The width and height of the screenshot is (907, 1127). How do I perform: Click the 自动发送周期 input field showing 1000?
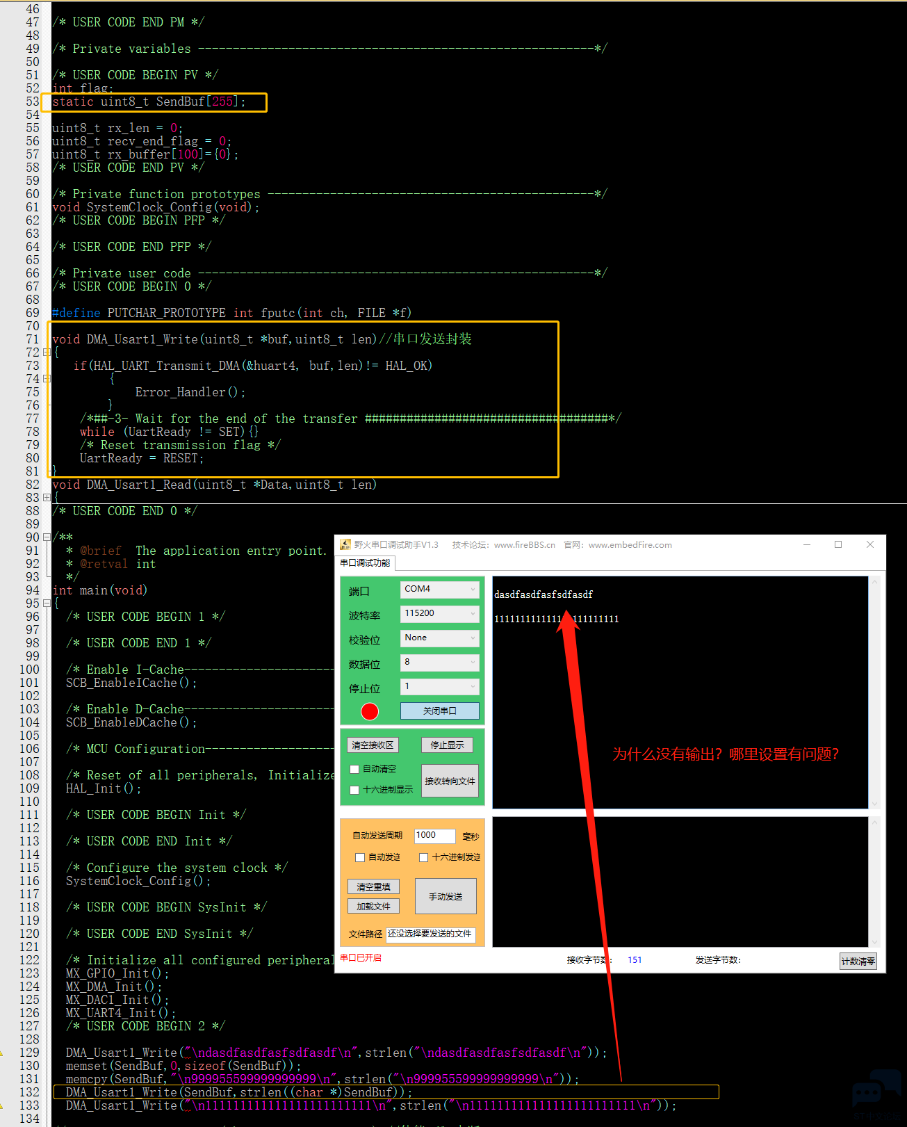click(x=434, y=836)
